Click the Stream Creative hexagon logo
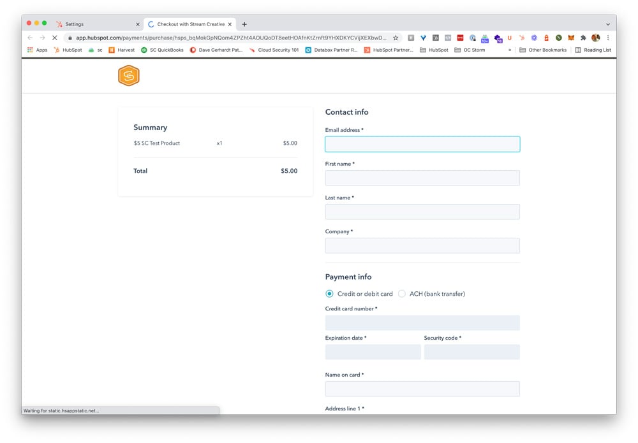 coord(128,75)
